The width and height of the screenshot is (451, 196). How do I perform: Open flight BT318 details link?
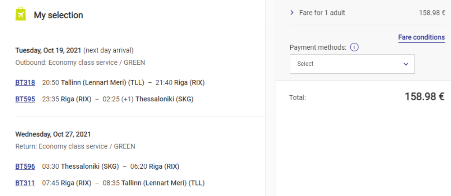[x=25, y=82]
